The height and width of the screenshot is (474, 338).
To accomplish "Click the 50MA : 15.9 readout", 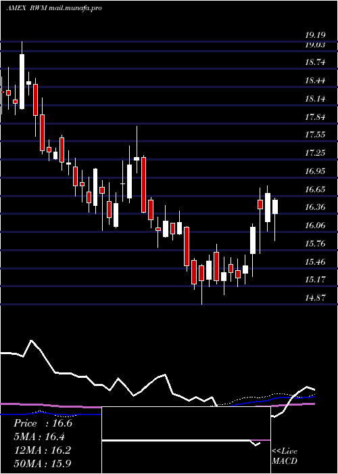I will 43,463.
